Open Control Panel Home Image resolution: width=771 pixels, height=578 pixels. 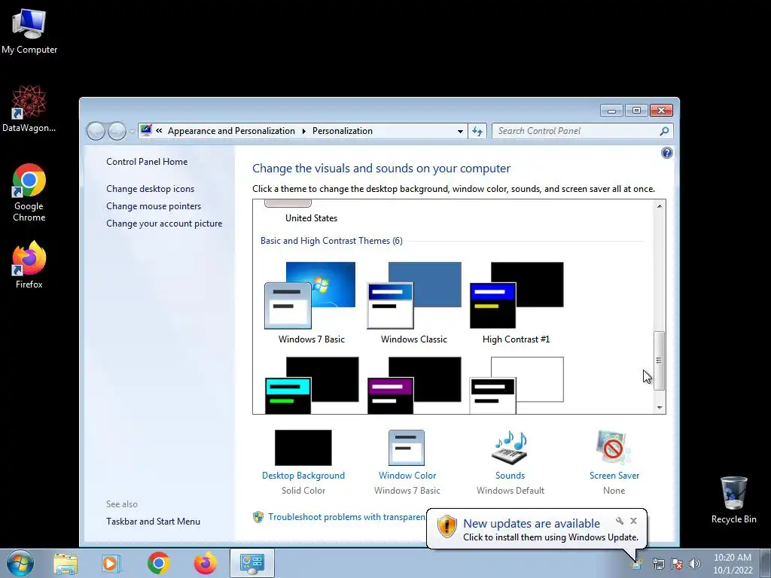click(147, 162)
